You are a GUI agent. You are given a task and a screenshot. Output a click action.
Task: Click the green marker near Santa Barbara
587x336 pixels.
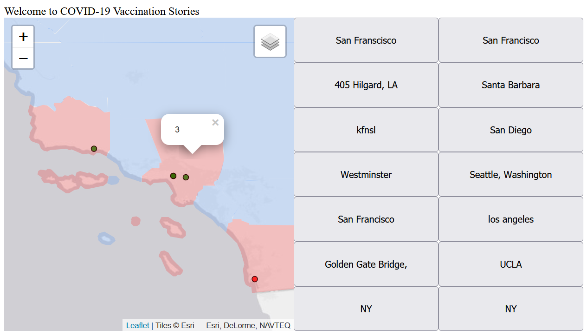click(x=94, y=149)
